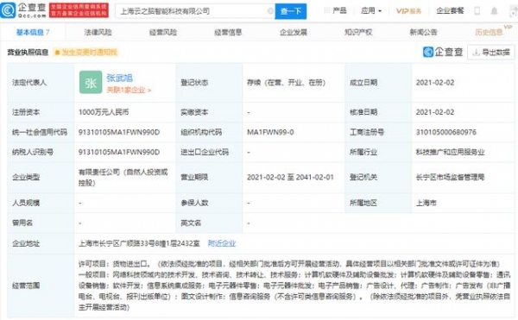Click the 查一下 search button

coord(291,11)
